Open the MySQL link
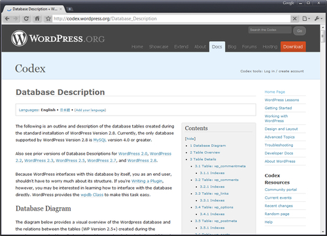This screenshot has height=236, width=327. pos(99,140)
